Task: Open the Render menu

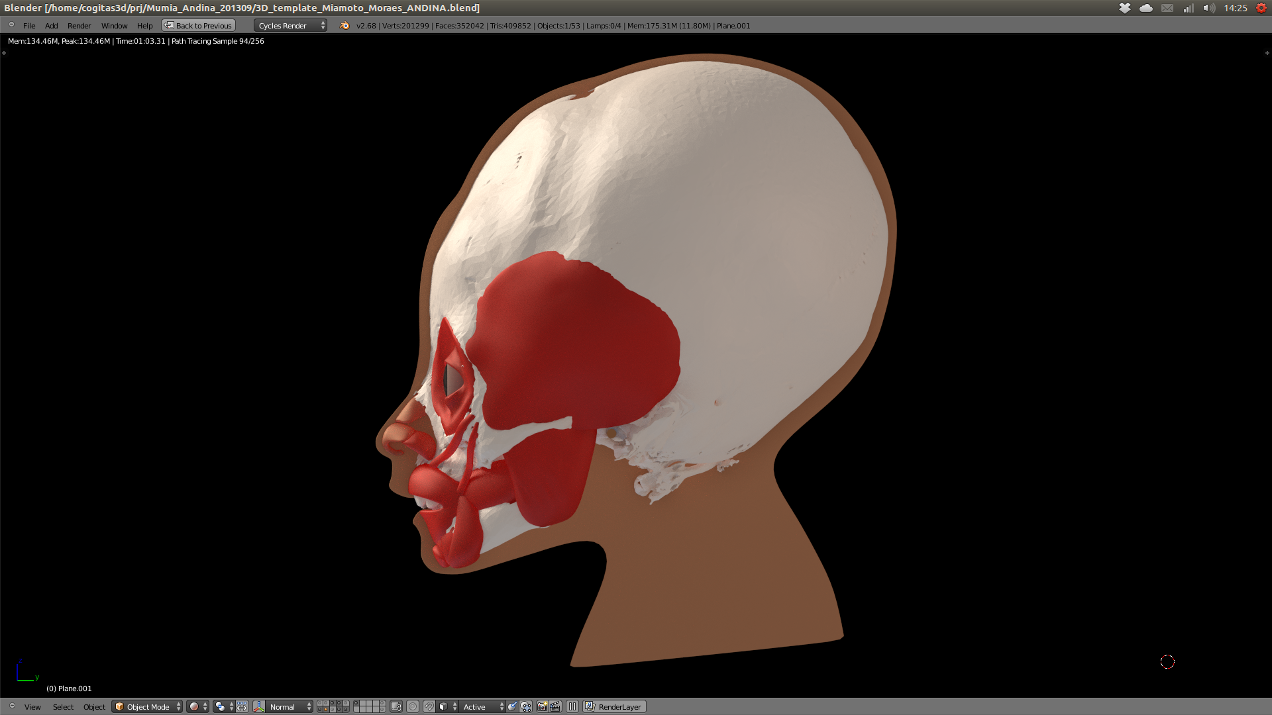Action: coord(79,26)
